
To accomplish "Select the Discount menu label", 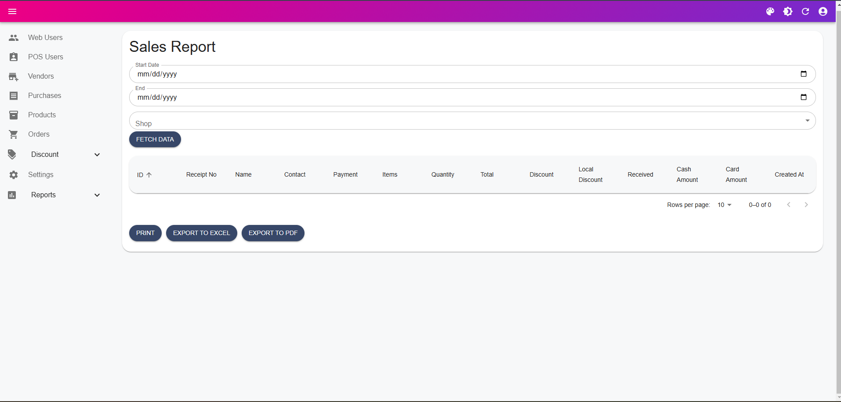I will [x=45, y=155].
